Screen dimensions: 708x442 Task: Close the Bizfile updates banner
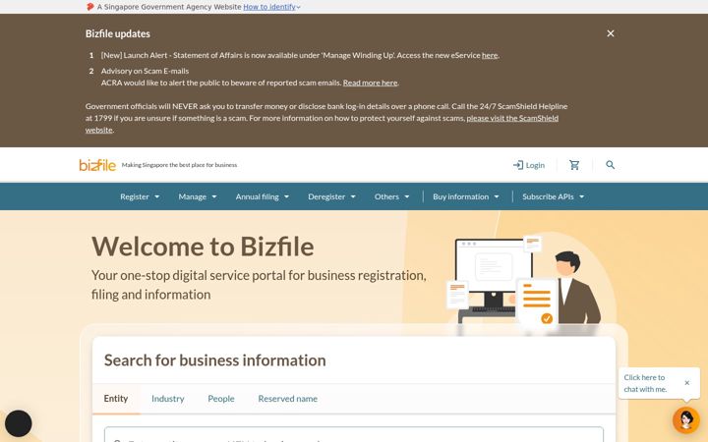point(611,33)
